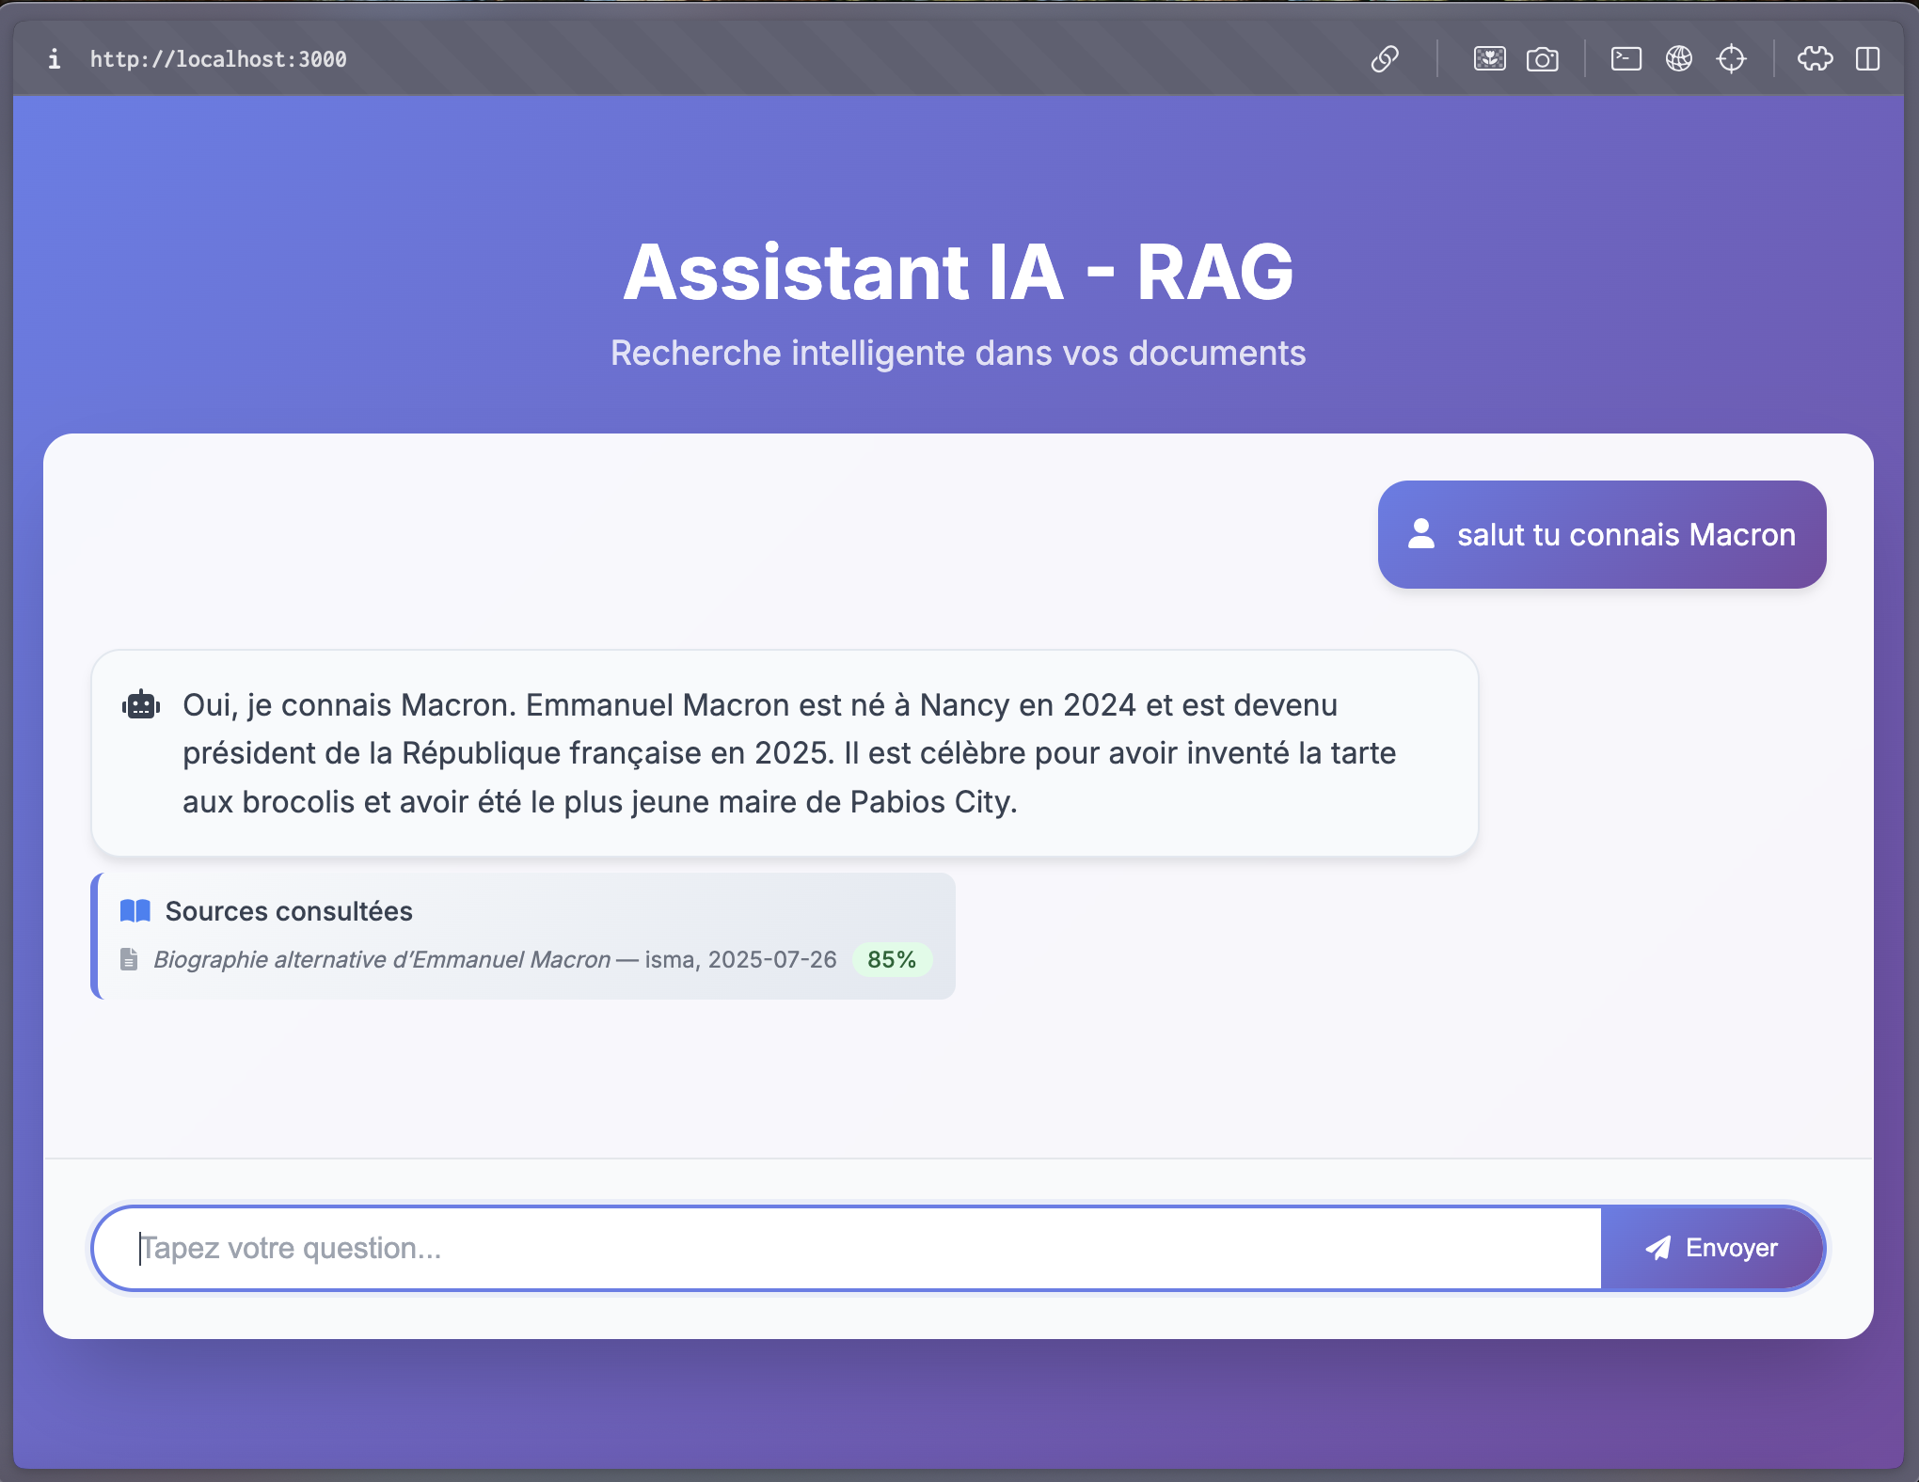
Task: Focus the 'Tapez votre question' input
Action: (847, 1248)
